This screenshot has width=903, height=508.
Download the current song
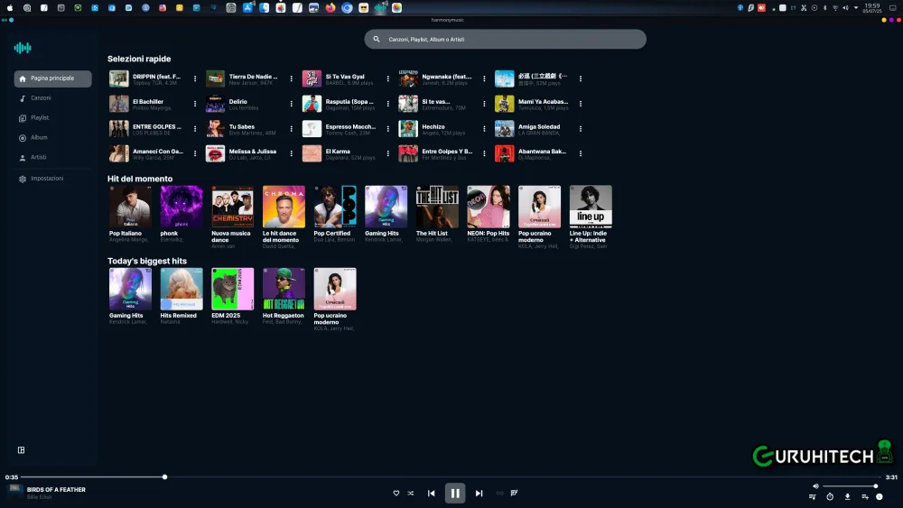847,496
